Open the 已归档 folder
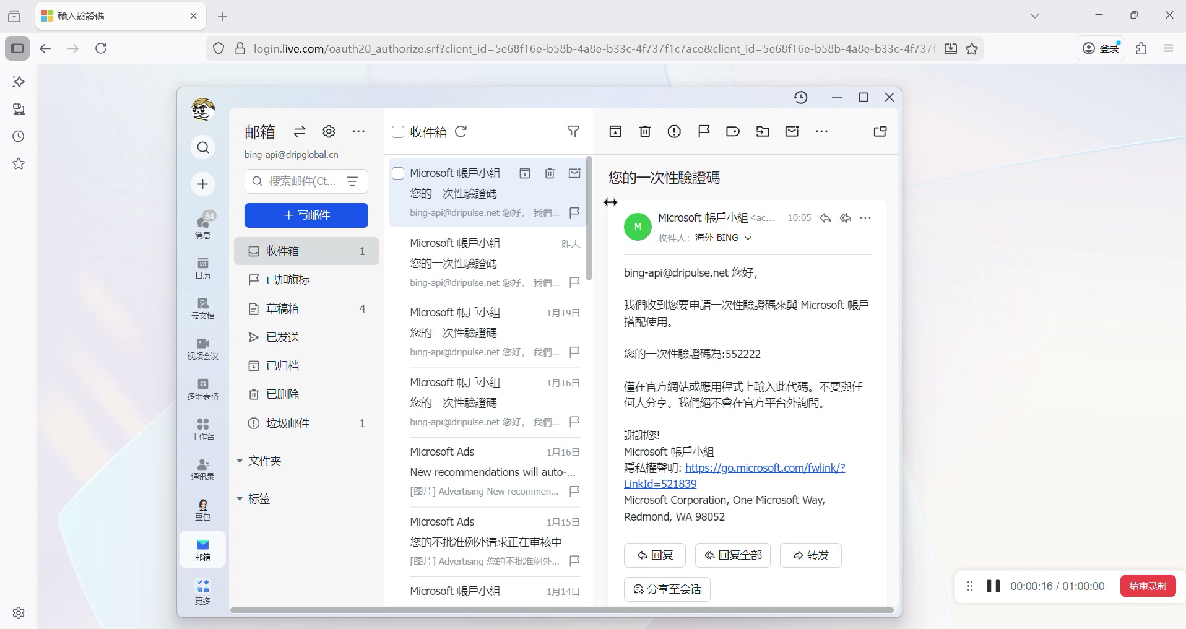This screenshot has height=629, width=1186. [306, 366]
